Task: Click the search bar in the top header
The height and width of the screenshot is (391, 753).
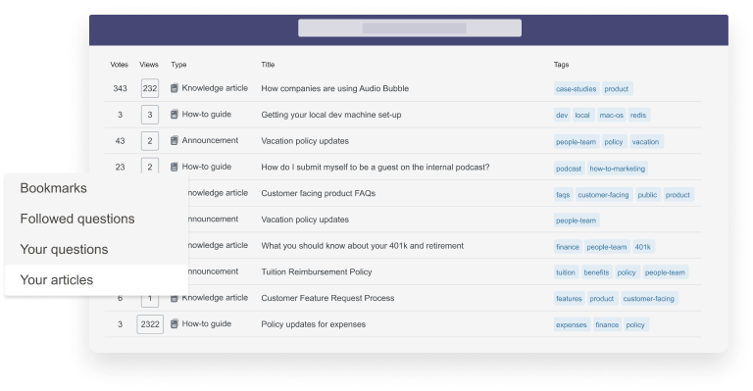Action: 410,27
